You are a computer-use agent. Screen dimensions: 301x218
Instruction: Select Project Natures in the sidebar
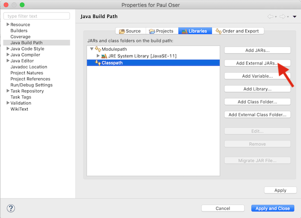point(27,73)
